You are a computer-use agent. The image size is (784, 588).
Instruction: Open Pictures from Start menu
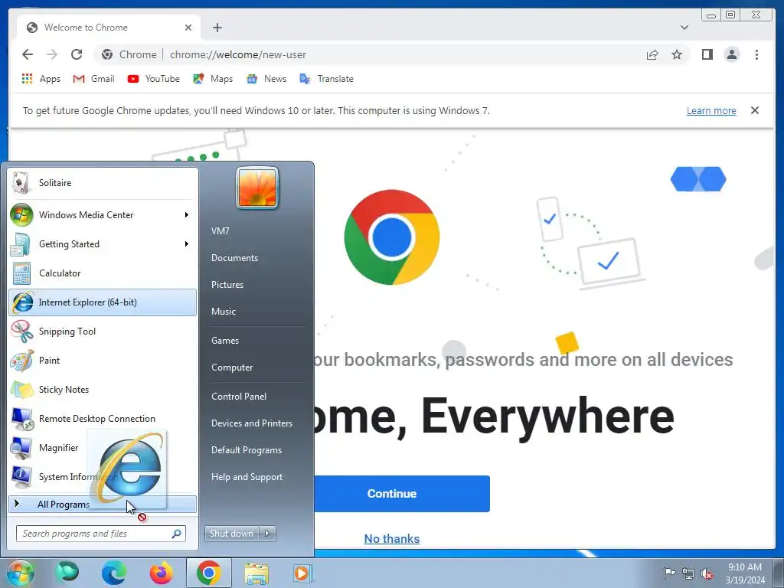point(227,285)
